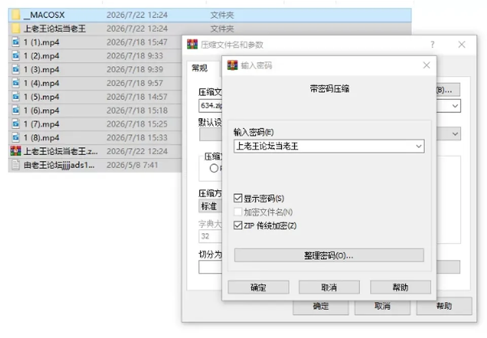Click the archive name field showing 634.zip
This screenshot has width=487, height=338.
pos(210,106)
